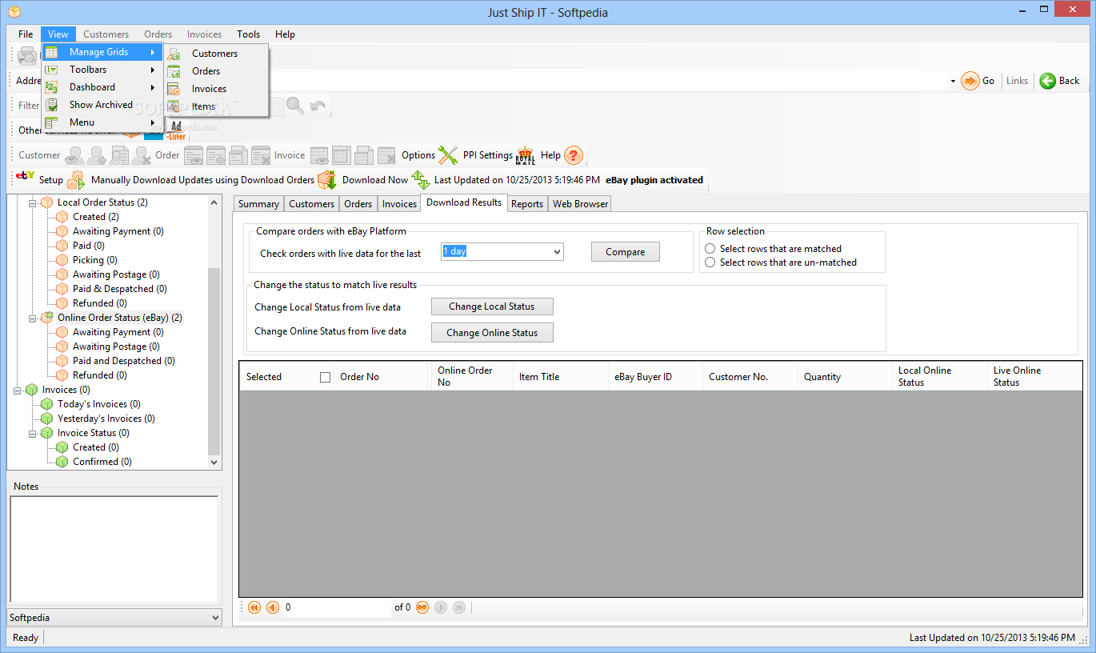Click the Compare button
The height and width of the screenshot is (653, 1096).
(626, 252)
